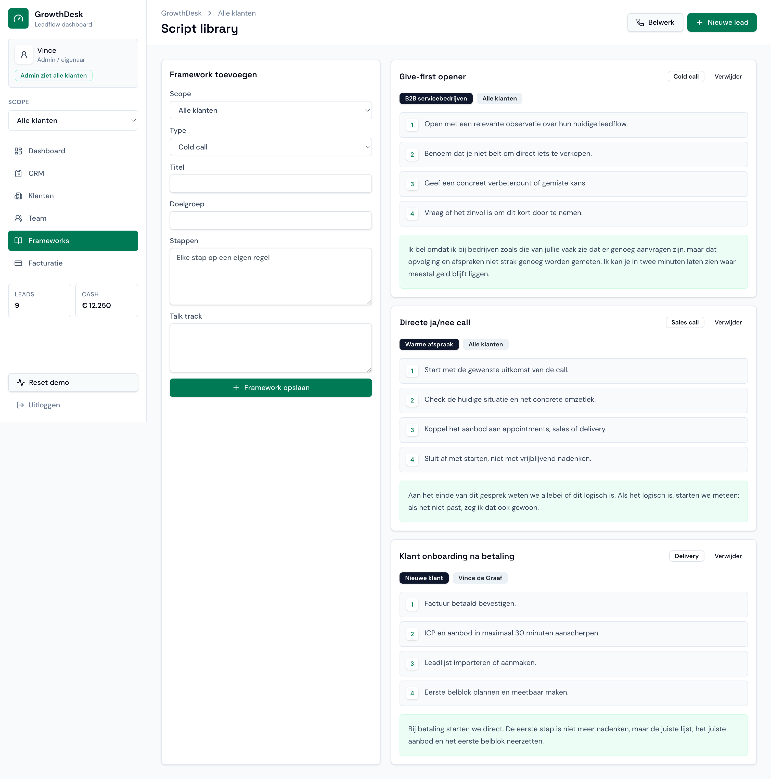The width and height of the screenshot is (771, 779).
Task: Open Team via its people icon
Action: (18, 218)
